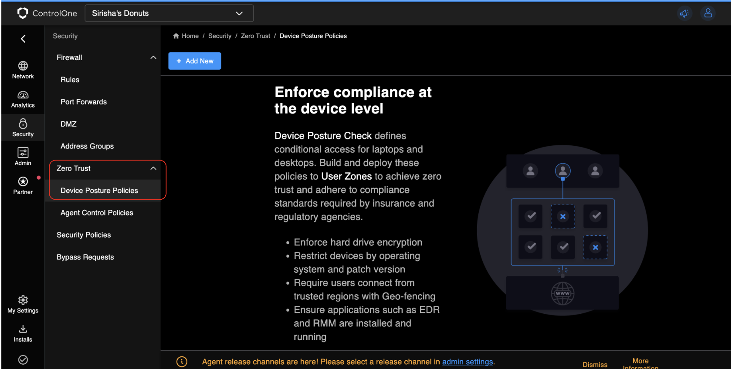Open announcements megaphone icon
Viewport: 732px width, 369px height.
click(685, 13)
